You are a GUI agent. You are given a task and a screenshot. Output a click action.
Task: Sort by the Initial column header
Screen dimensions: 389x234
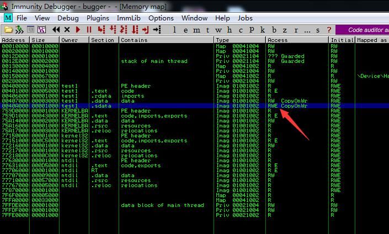coord(342,40)
